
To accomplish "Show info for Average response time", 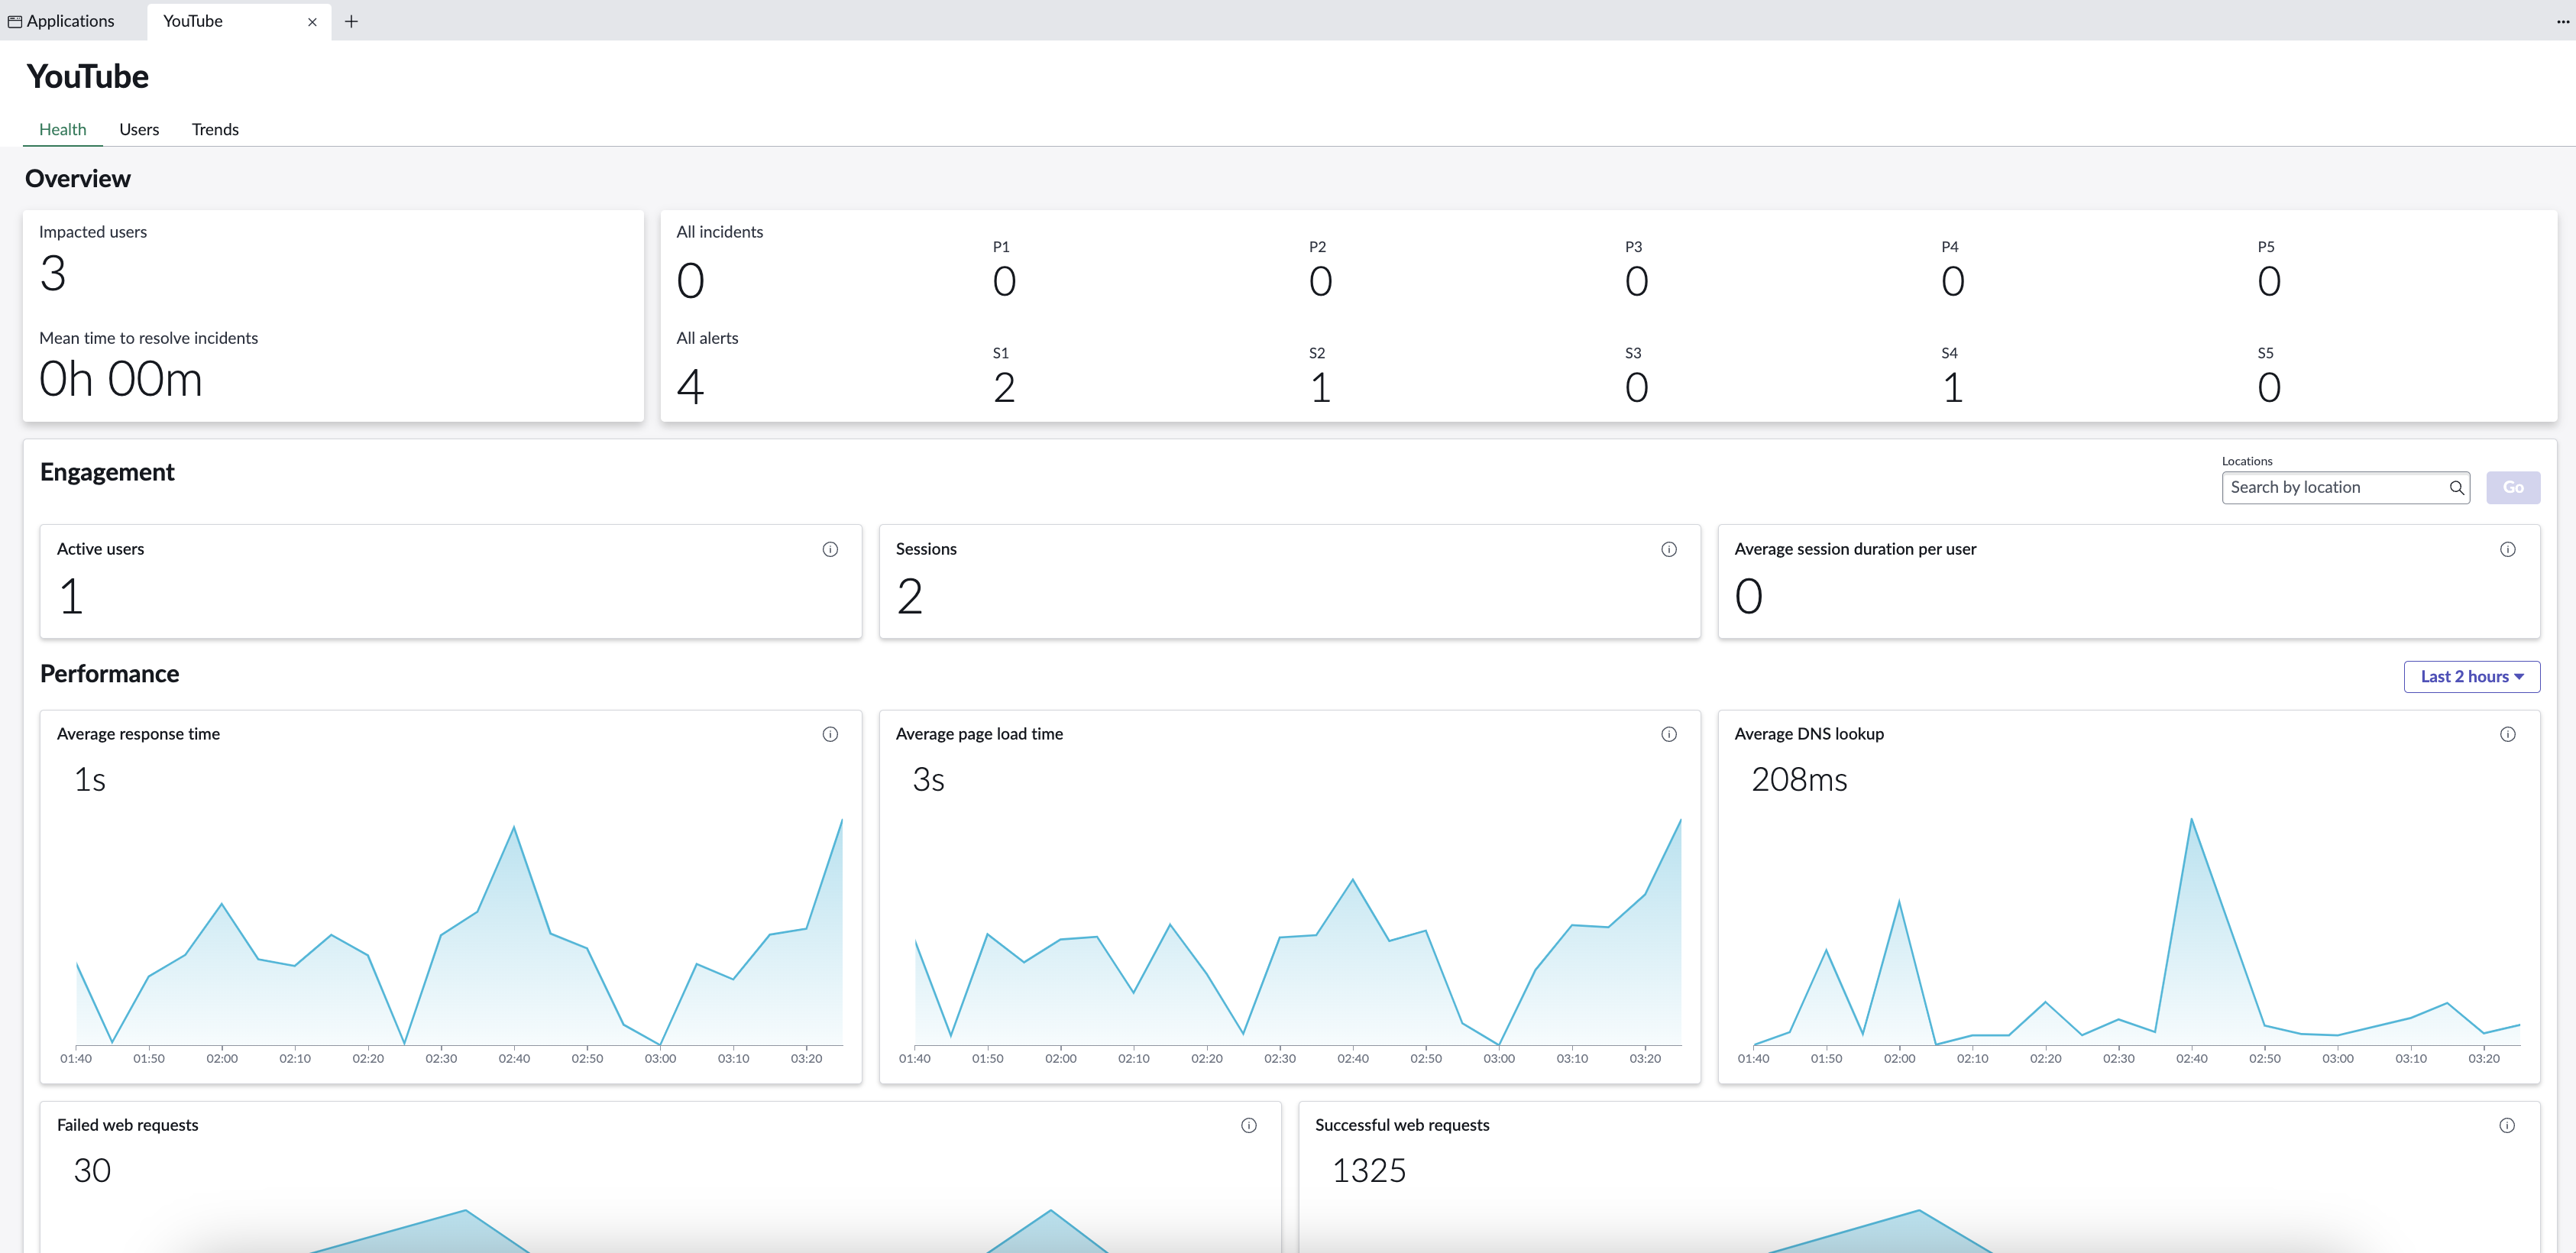I will tap(830, 734).
